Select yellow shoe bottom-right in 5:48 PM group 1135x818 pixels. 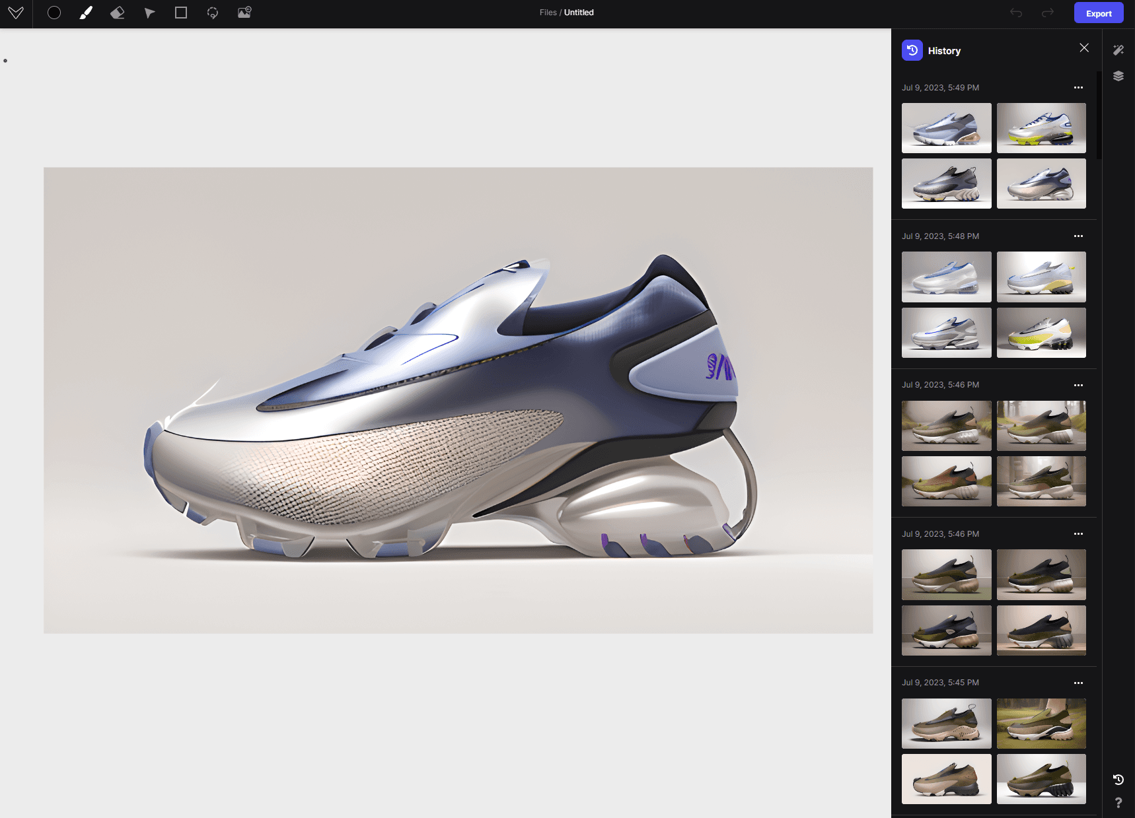pyautogui.click(x=1041, y=333)
